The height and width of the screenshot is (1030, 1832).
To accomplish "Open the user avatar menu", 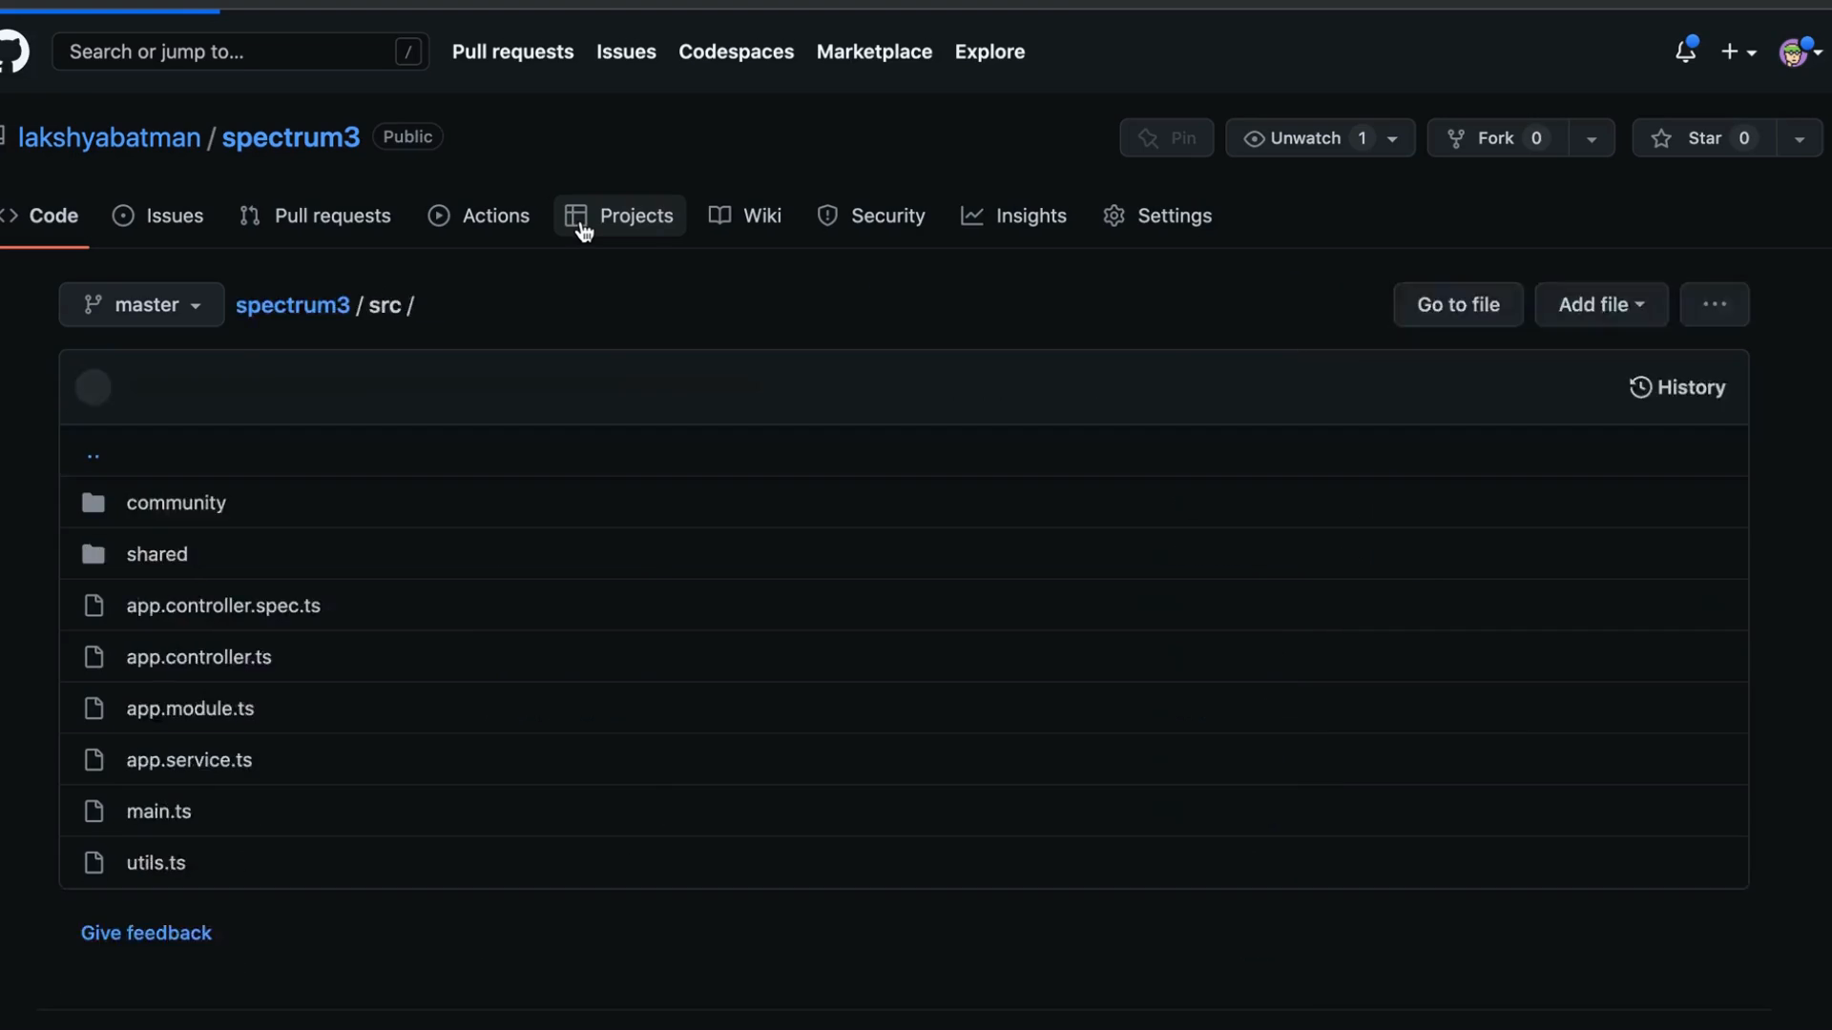I will click(1800, 52).
